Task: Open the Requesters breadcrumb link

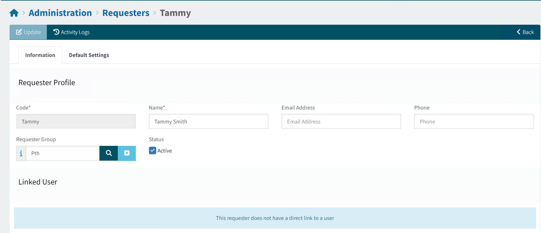Action: click(x=126, y=13)
